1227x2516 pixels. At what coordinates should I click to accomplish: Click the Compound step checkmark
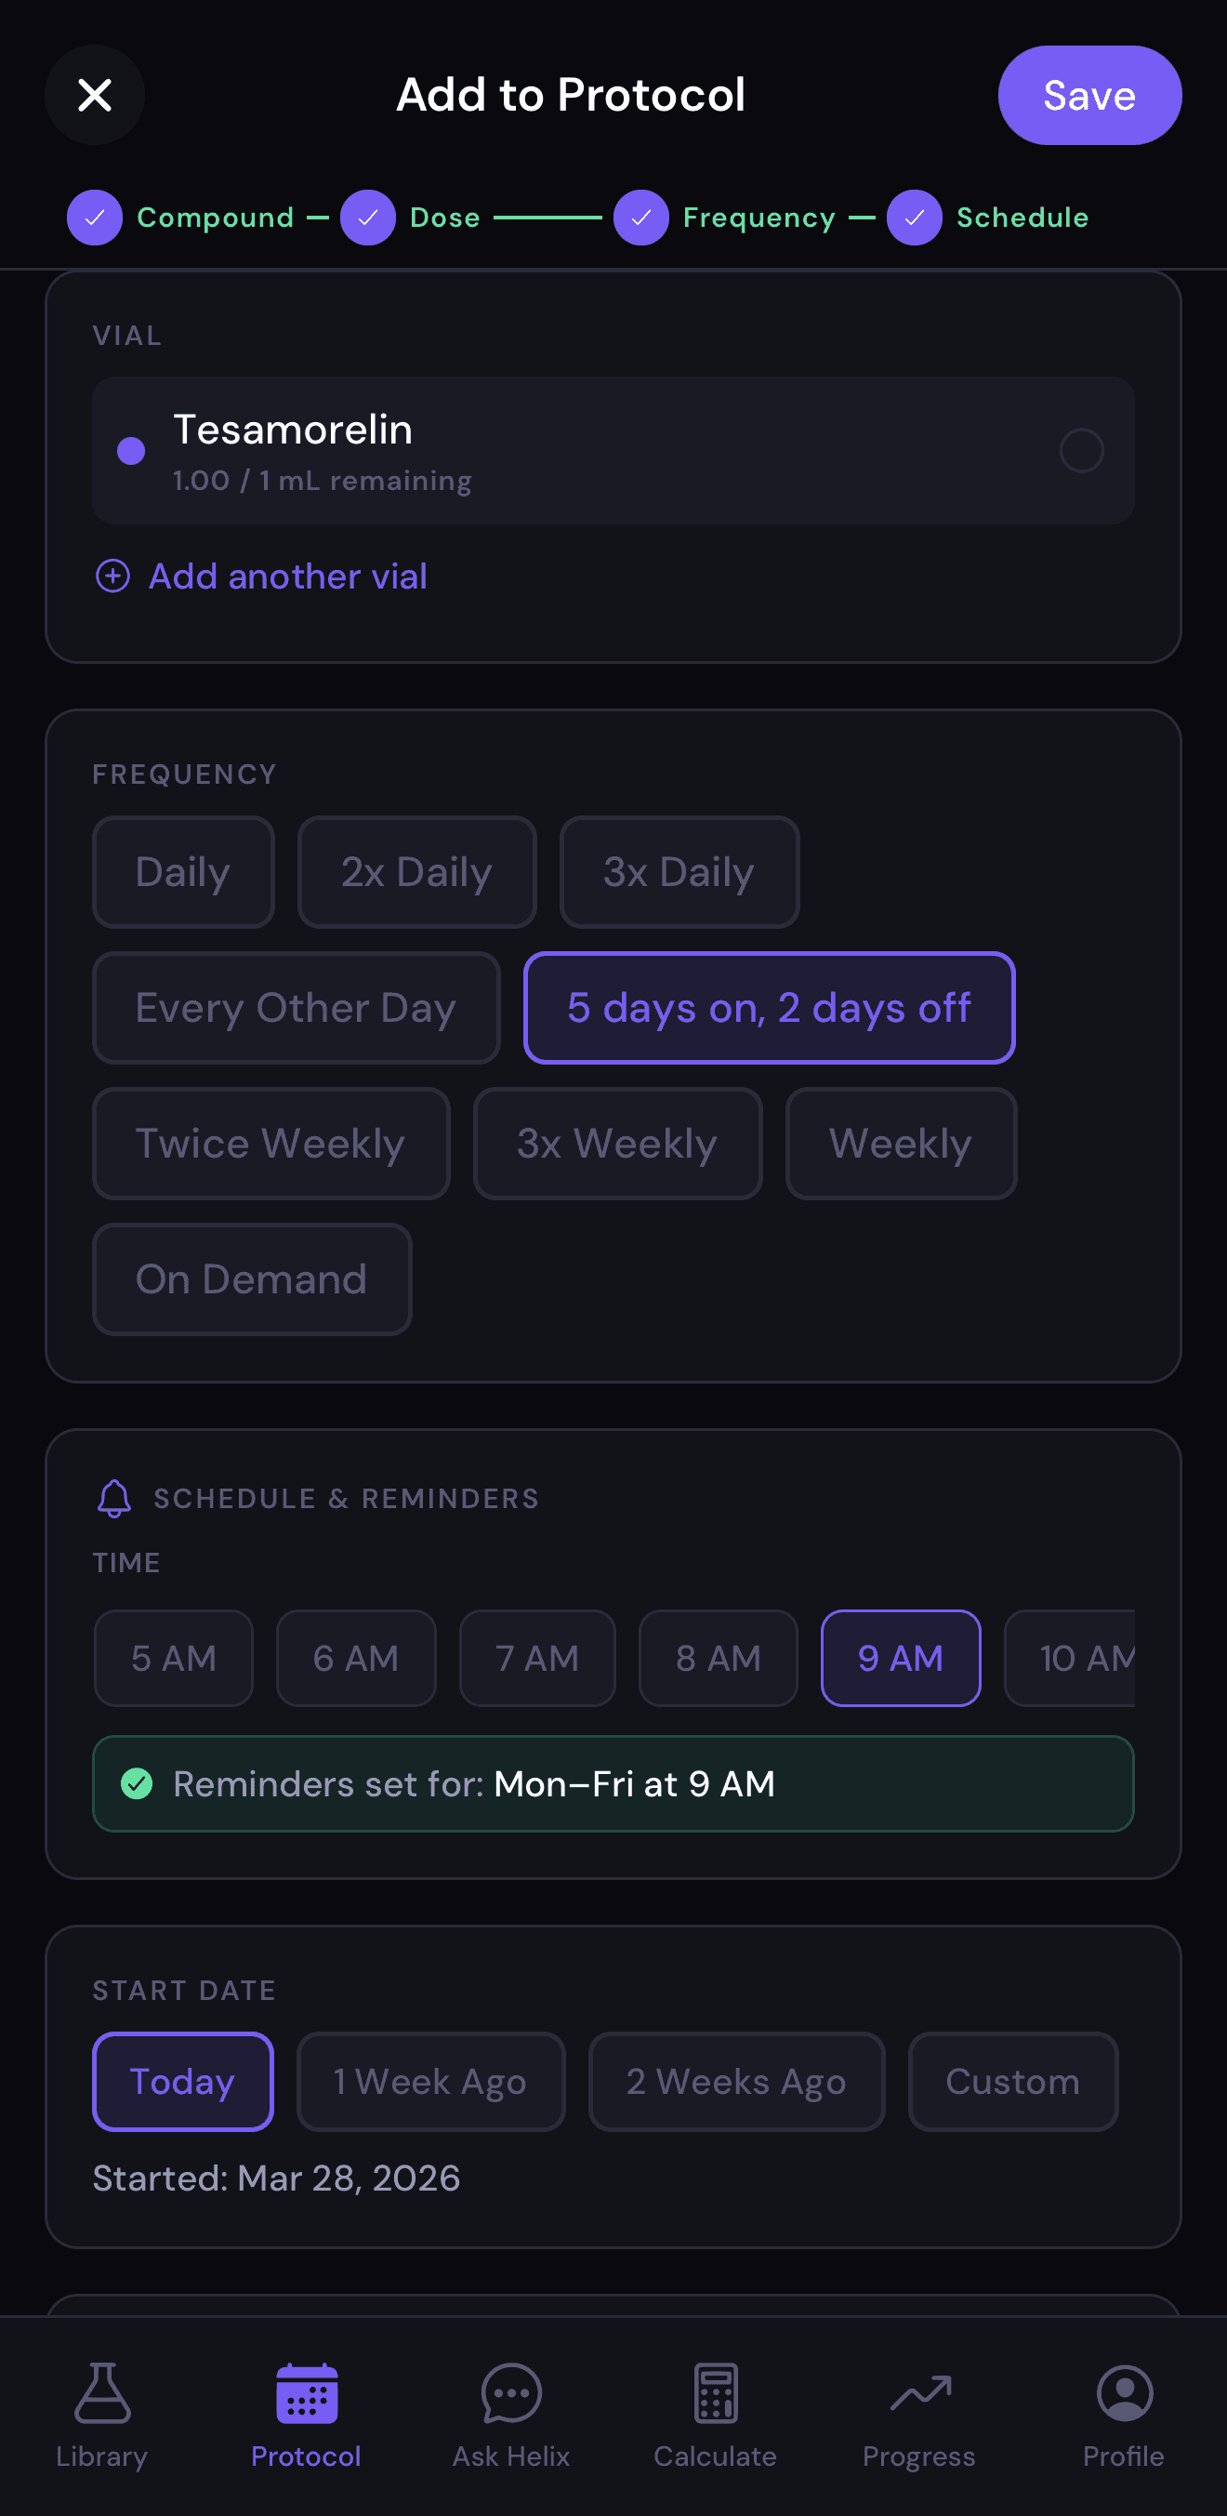pyautogui.click(x=95, y=217)
